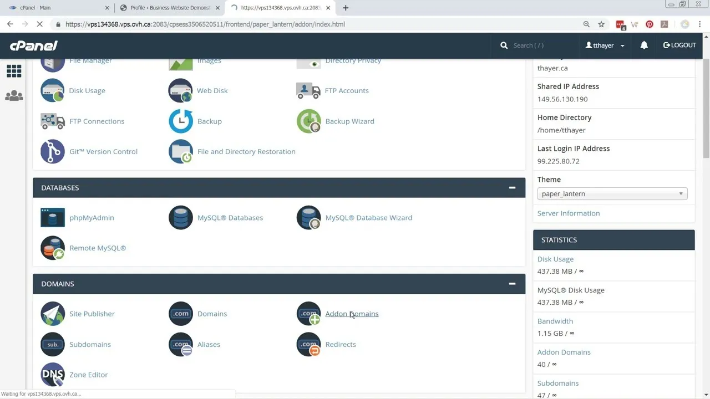Screen dimensions: 710x399
Task: Select the loading vps134368 tab
Action: tap(280, 8)
